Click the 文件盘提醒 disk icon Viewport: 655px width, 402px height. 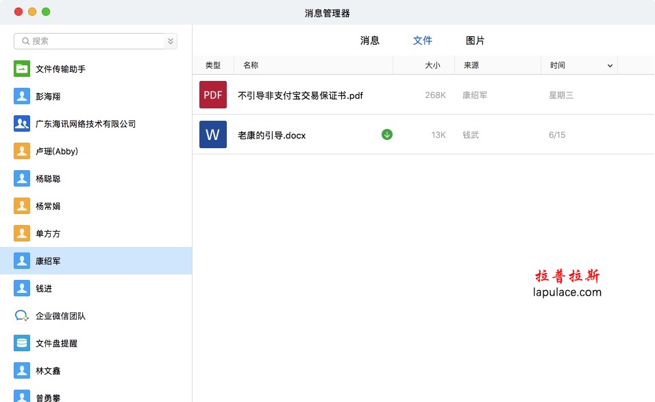(22, 343)
